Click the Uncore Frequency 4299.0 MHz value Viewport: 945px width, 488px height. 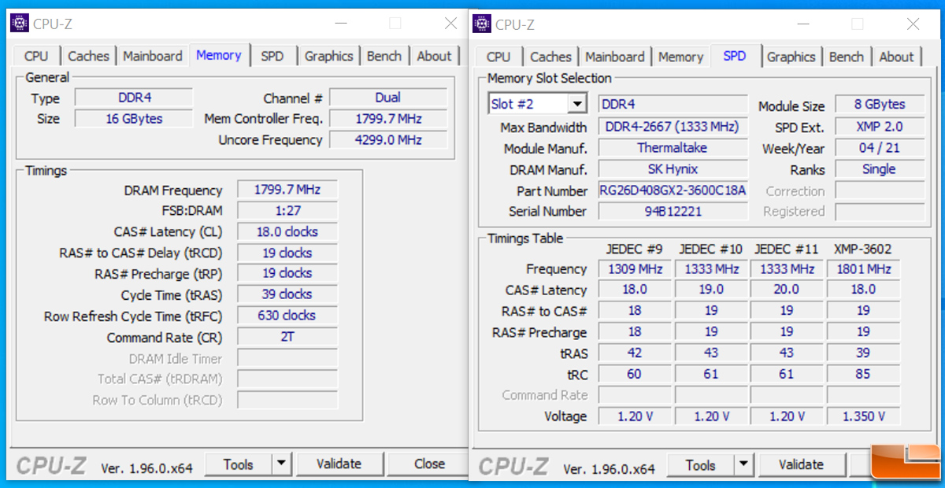coord(388,139)
